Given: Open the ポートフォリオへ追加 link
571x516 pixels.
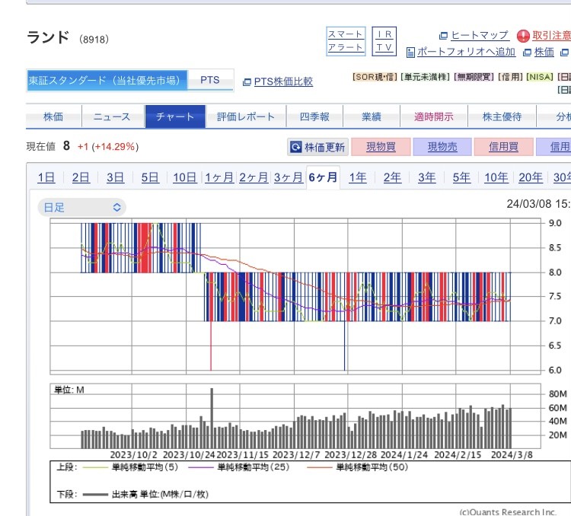Looking at the screenshot, I should point(466,53).
